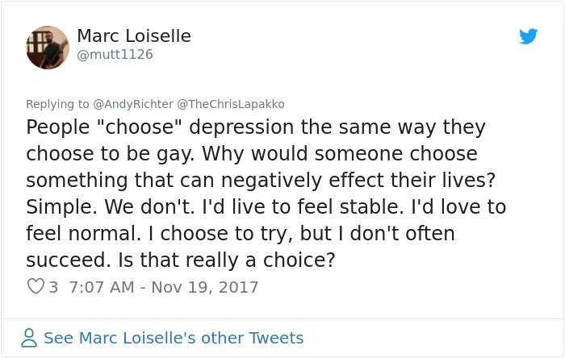Click the quoted word "choose" in tweet
The height and width of the screenshot is (358, 565).
[x=139, y=127]
